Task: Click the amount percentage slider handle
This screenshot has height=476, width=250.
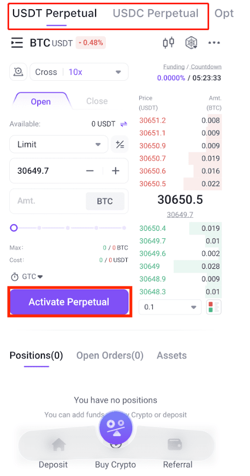Action: click(13, 228)
